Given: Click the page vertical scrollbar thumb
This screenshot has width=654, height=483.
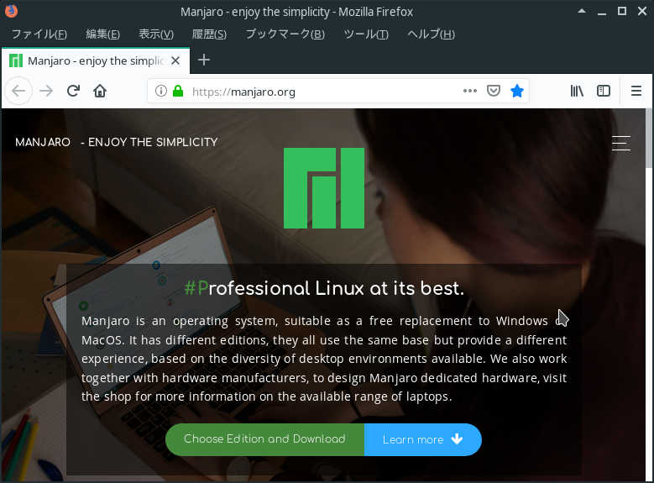Looking at the screenshot, I should click(x=649, y=138).
